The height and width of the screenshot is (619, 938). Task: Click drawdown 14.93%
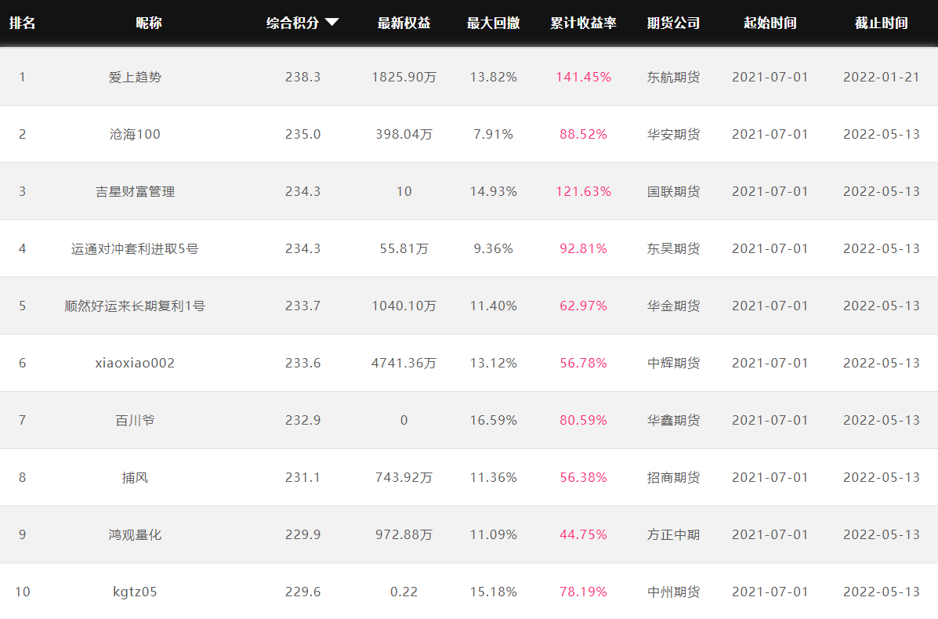(493, 191)
